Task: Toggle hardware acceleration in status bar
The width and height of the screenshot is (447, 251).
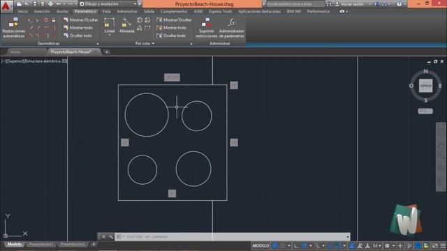Action: pos(418,245)
